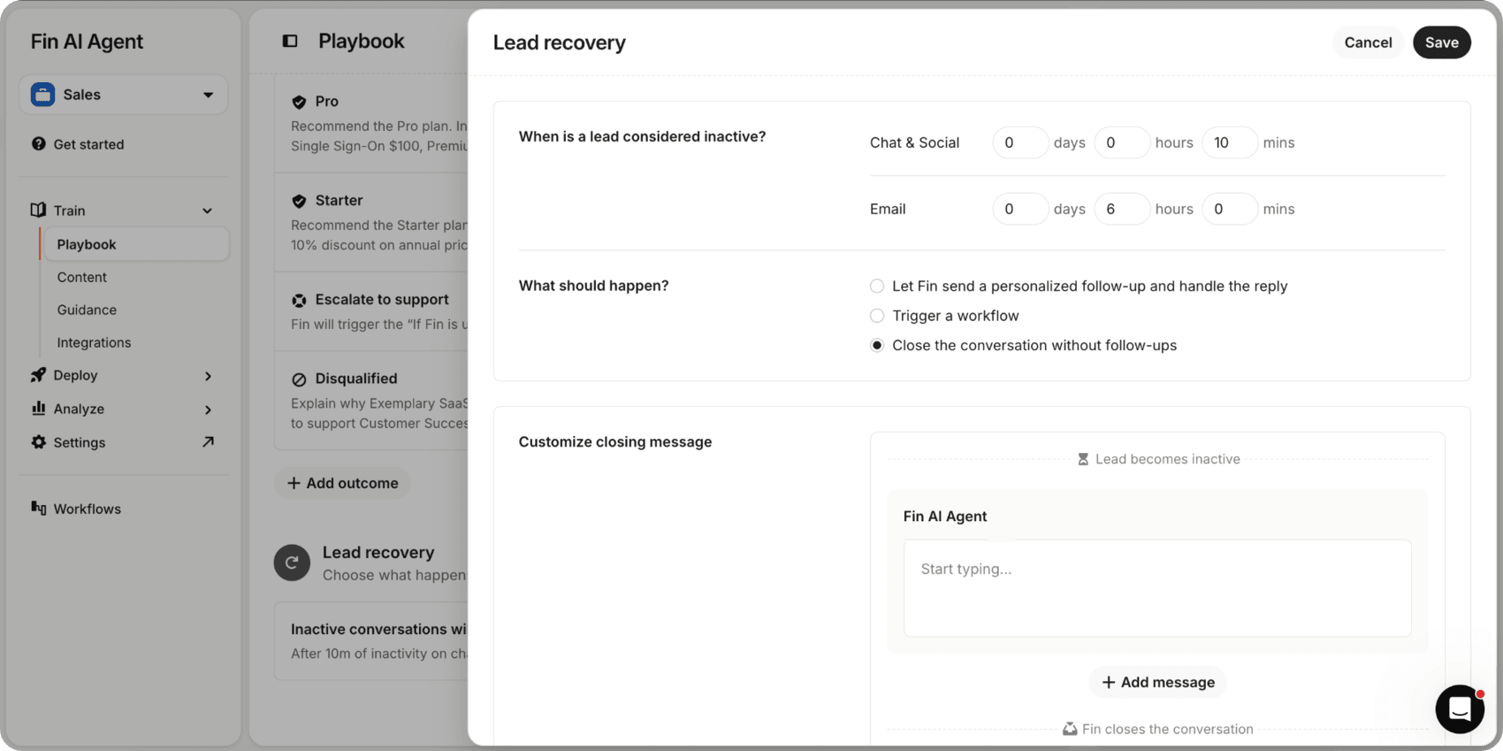
Task: Click the Train book icon
Action: [x=38, y=210]
